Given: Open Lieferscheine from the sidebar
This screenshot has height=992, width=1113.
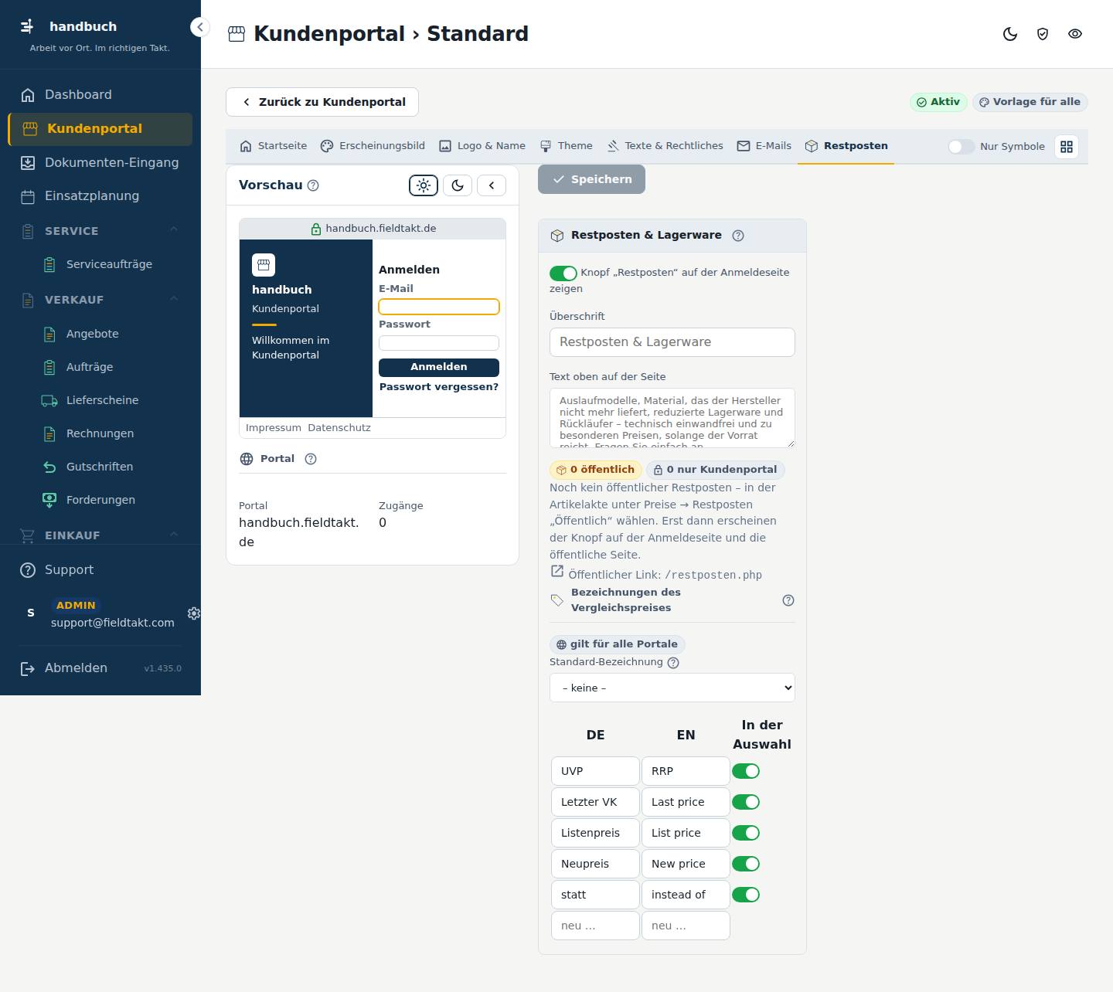Looking at the screenshot, I should click(100, 400).
